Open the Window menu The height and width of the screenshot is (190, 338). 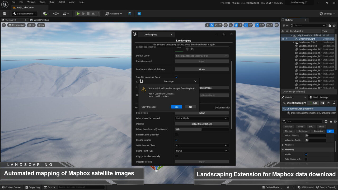pos(31,2)
